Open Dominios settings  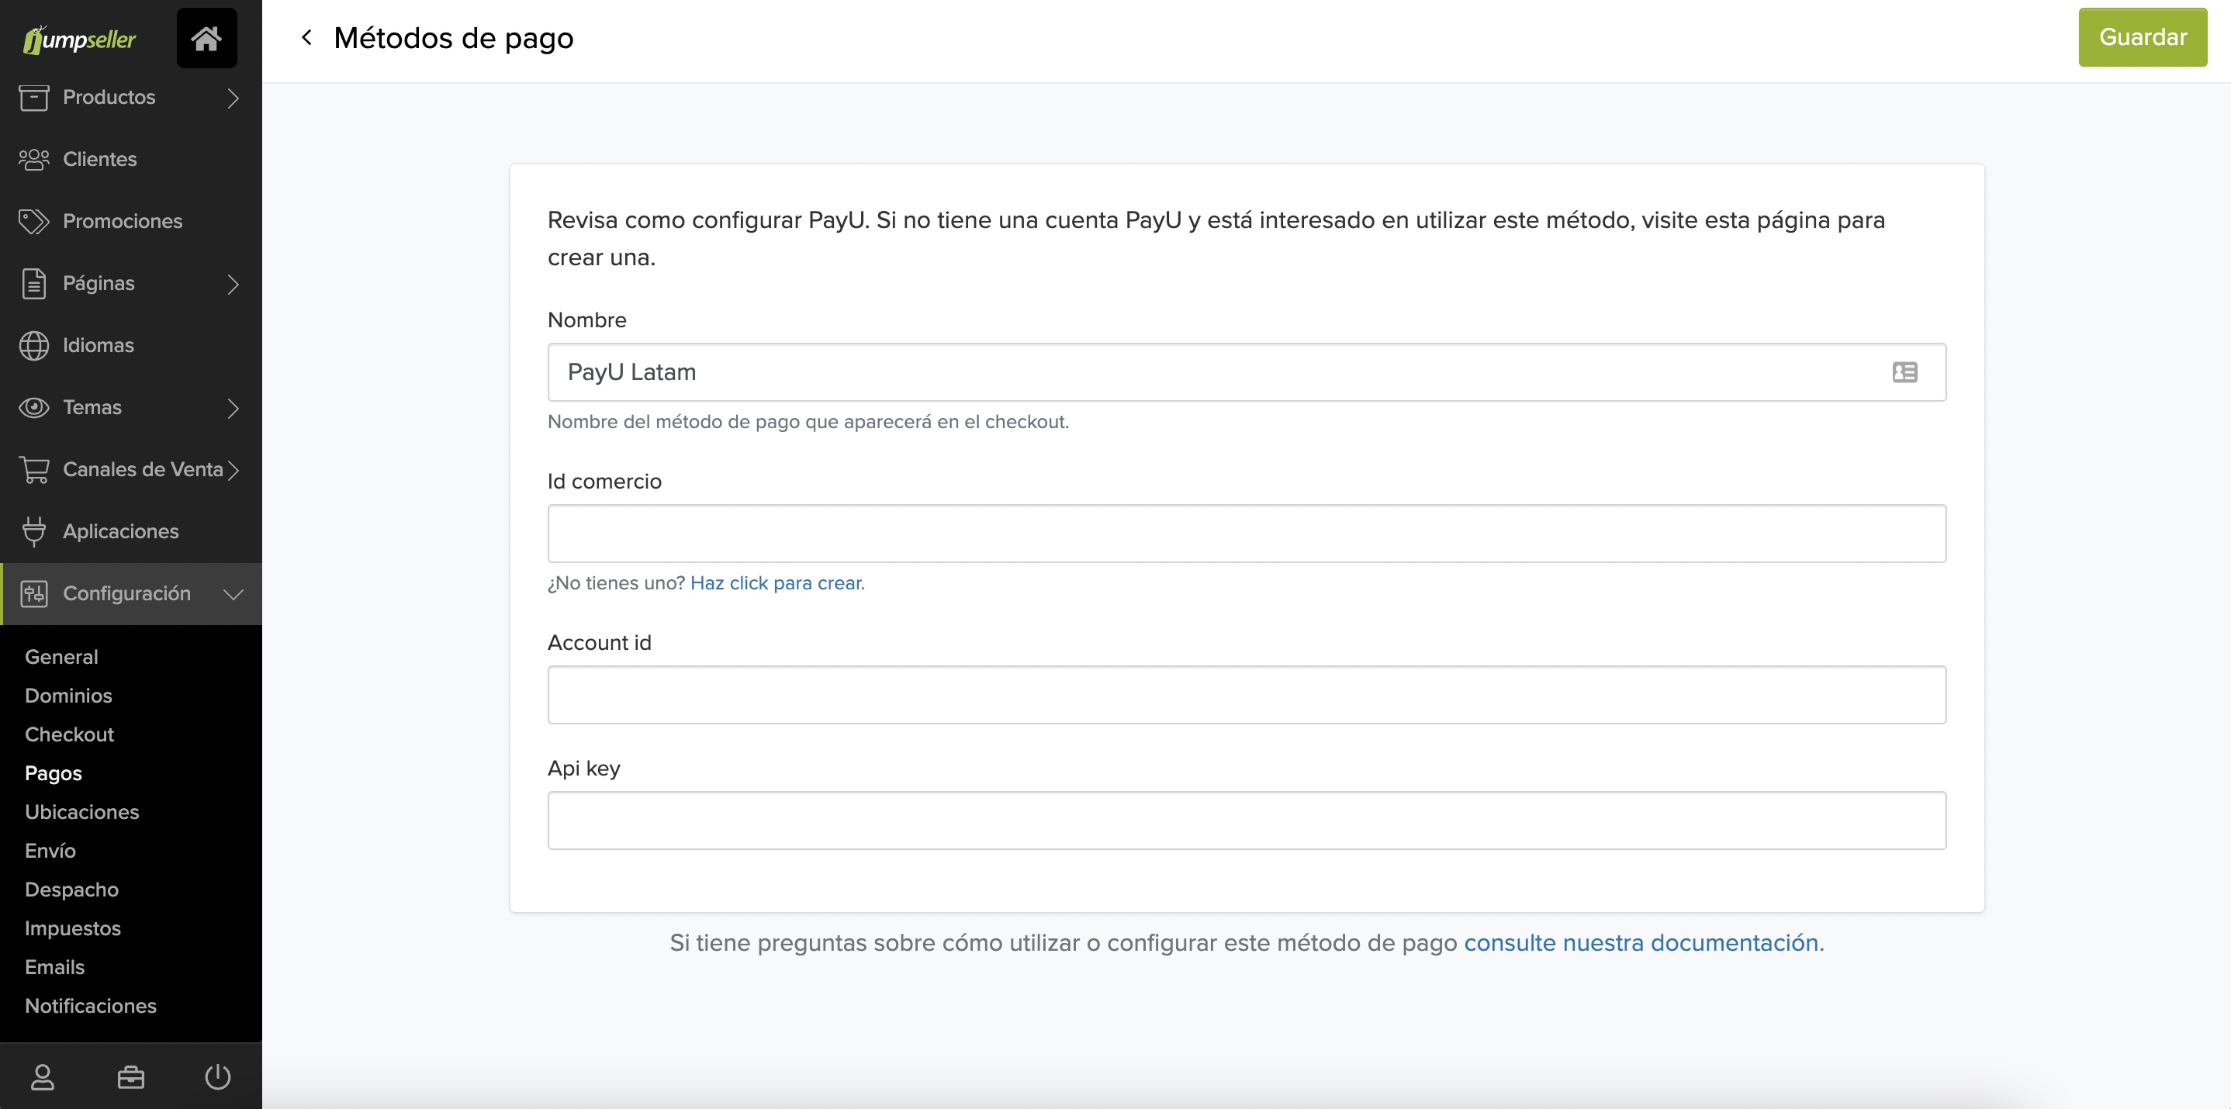point(68,696)
